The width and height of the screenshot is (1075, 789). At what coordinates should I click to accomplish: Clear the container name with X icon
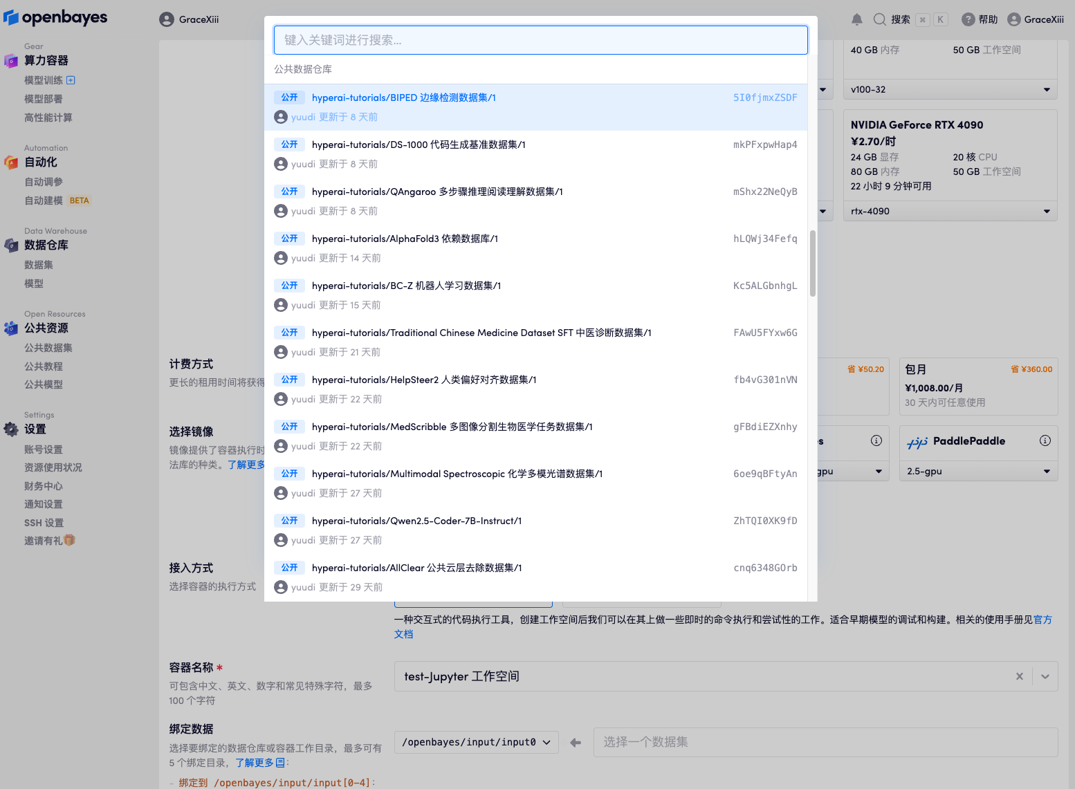1019,676
